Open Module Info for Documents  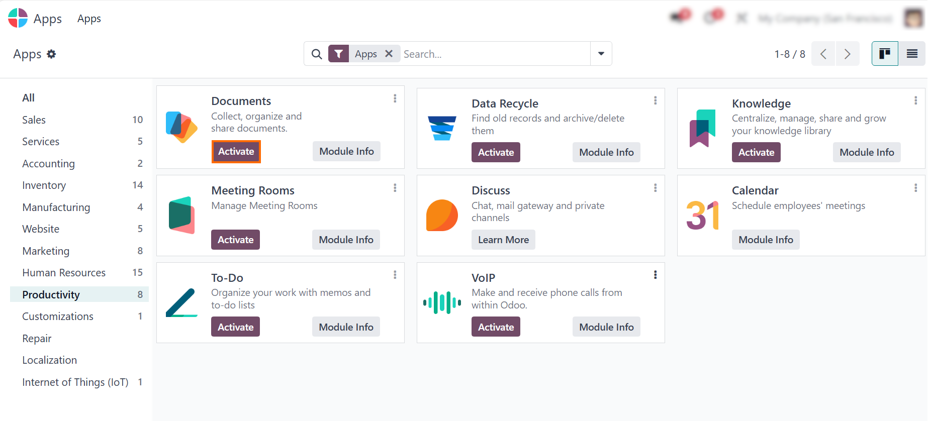point(347,151)
